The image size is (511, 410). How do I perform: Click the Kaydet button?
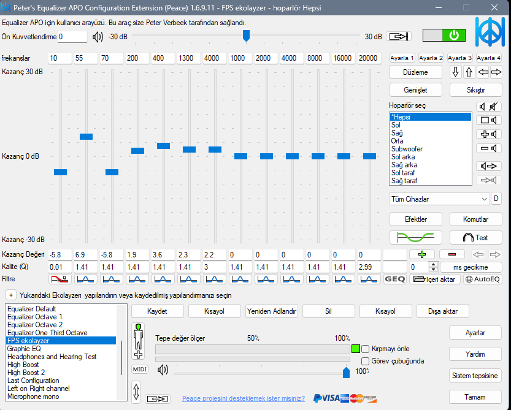click(x=158, y=311)
